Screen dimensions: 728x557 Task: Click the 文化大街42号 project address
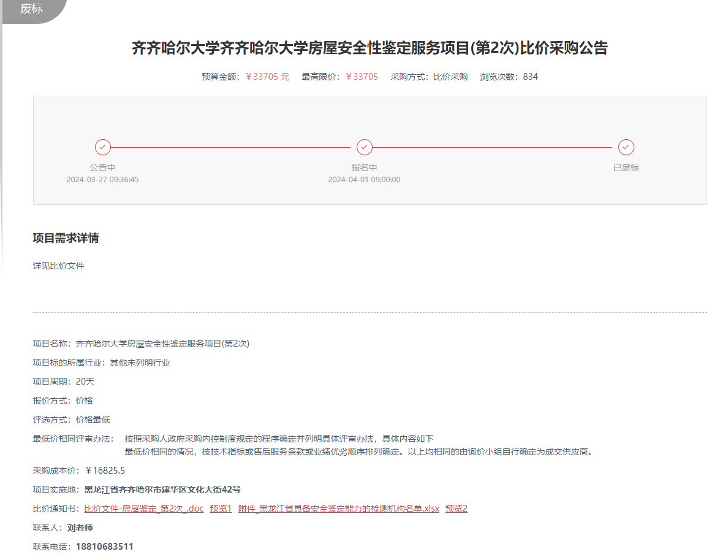coord(162,490)
